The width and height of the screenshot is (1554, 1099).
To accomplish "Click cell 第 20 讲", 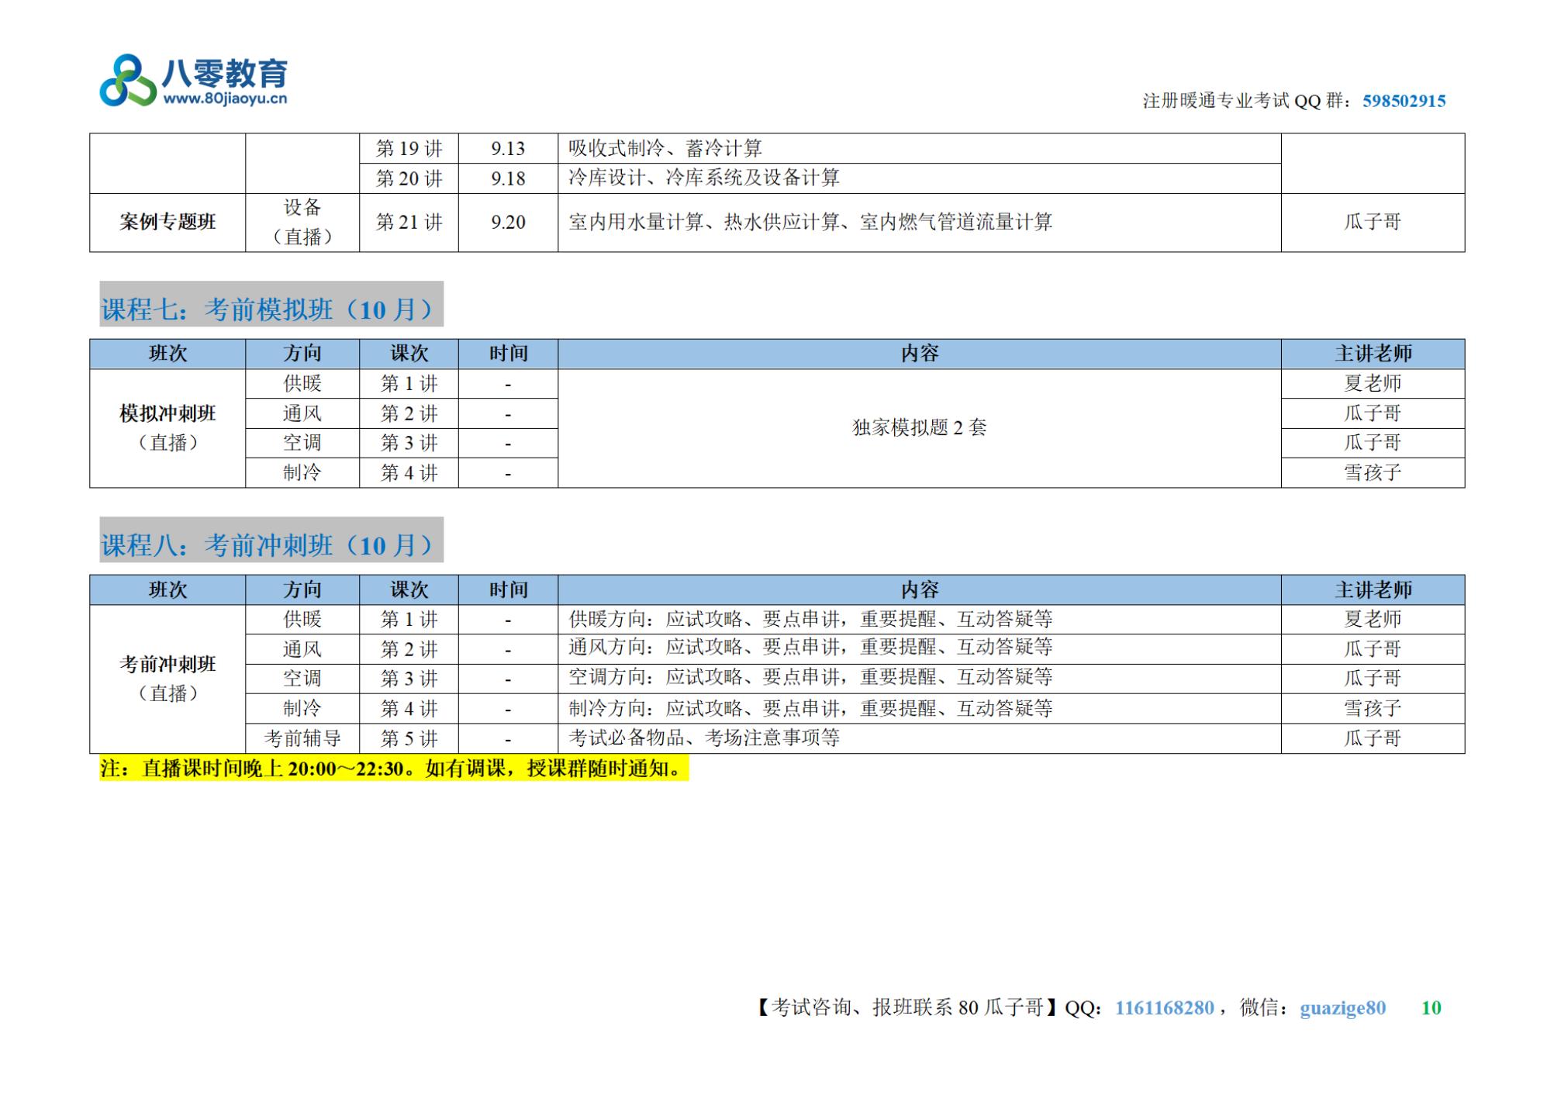I will [x=409, y=178].
